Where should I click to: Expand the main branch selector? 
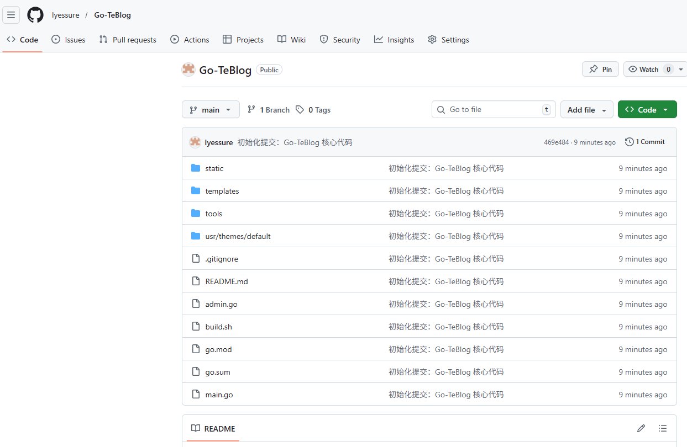211,110
